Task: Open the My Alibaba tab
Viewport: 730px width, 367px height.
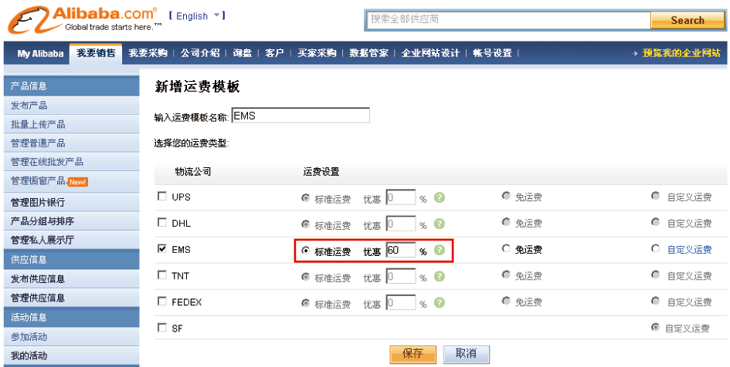Action: tap(40, 53)
